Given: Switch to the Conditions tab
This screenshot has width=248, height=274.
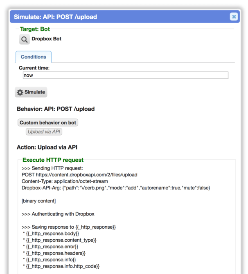Looking at the screenshot, I should point(34,57).
